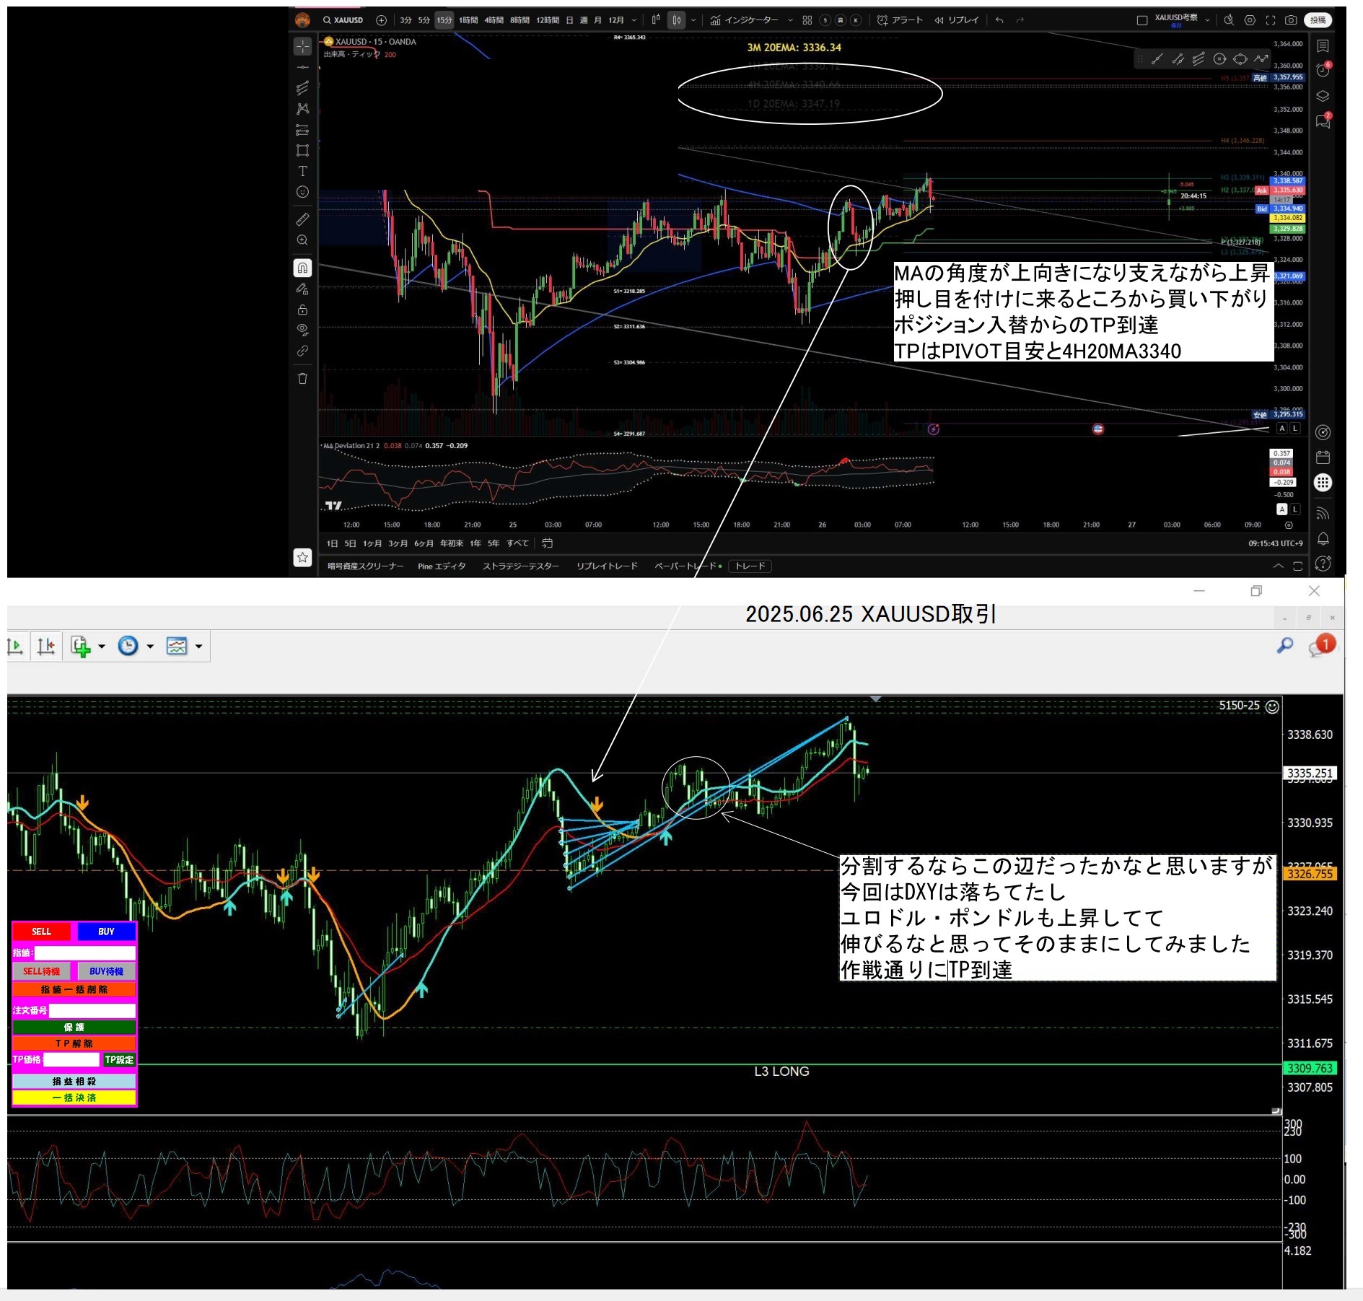Select the trend line drawing tool
Viewport: 1363px width, 1301px height.
(x=302, y=67)
